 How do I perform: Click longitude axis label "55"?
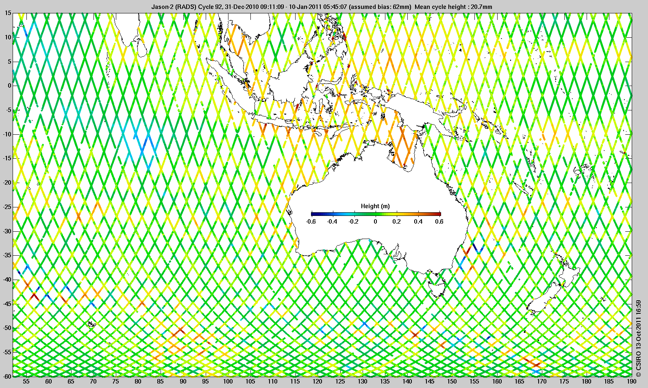click(x=26, y=382)
